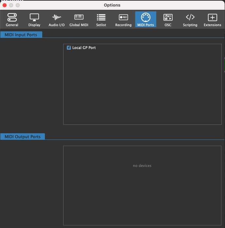This screenshot has height=228, width=225.
Task: Click the 'no devices' output list text
Action: (x=142, y=166)
